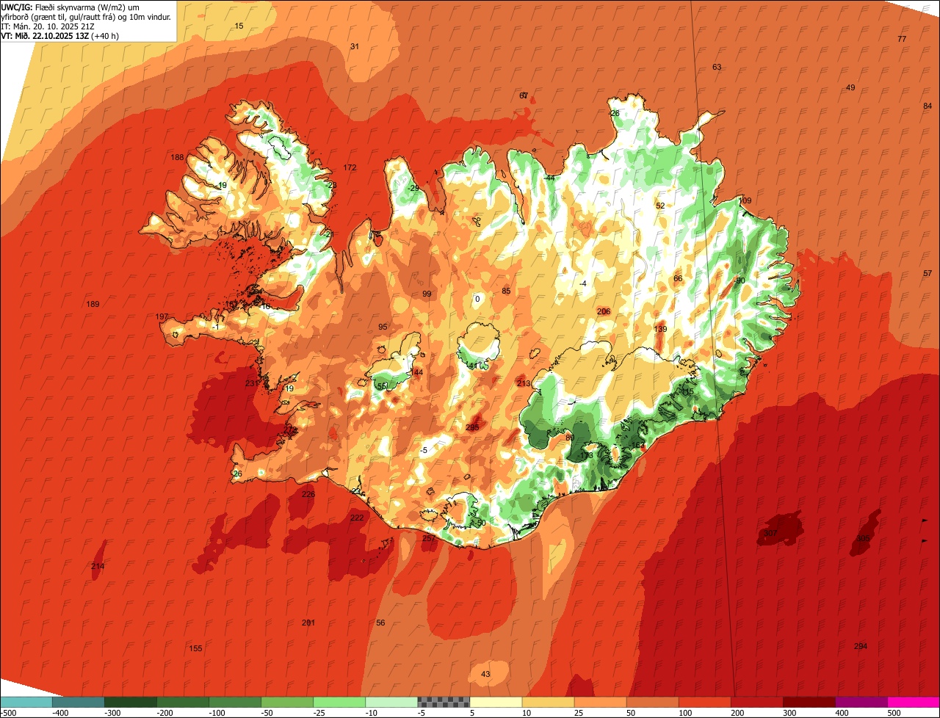Select the map value 31 near the top
Image resolution: width=940 pixels, height=718 pixels.
[355, 46]
